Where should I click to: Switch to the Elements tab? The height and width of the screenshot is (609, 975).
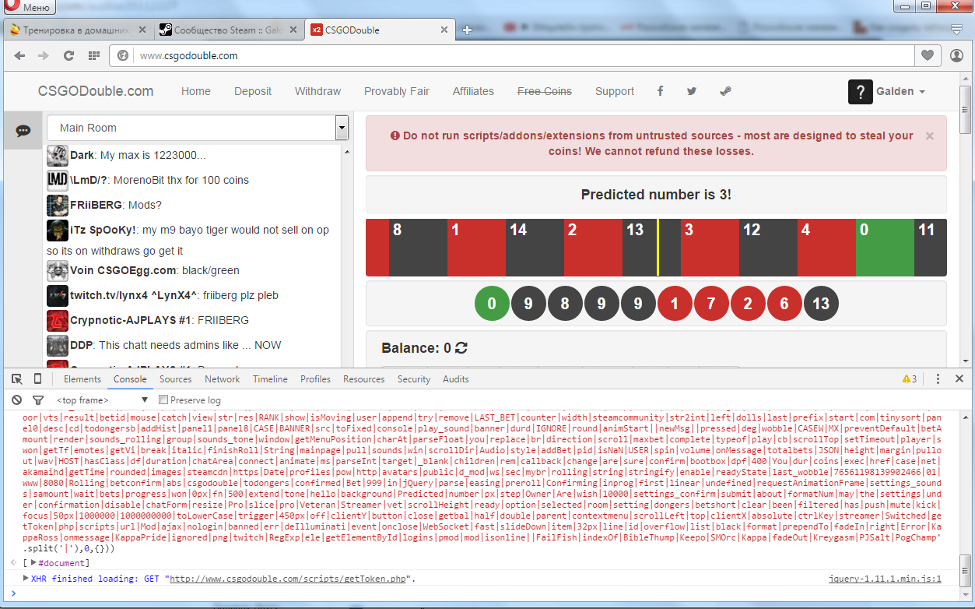click(82, 379)
